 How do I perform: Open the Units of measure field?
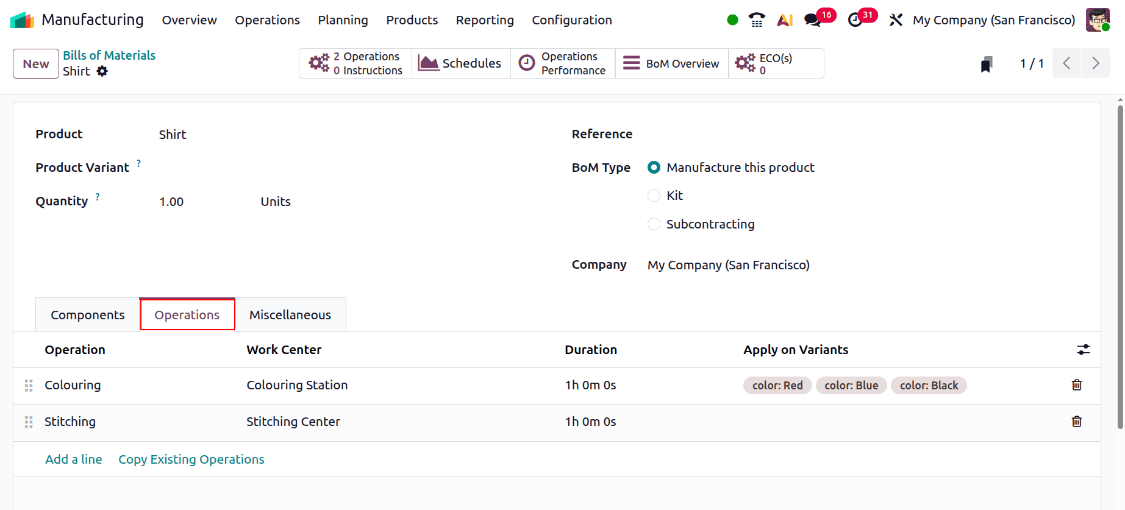(x=276, y=202)
